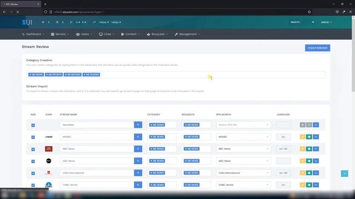Open the Management menu
Screen dimensions: 355x199
point(187,34)
